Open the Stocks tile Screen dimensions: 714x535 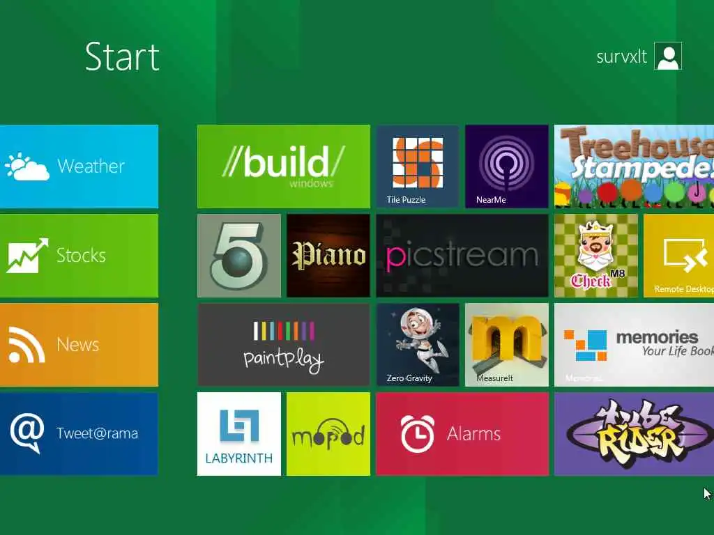79,256
